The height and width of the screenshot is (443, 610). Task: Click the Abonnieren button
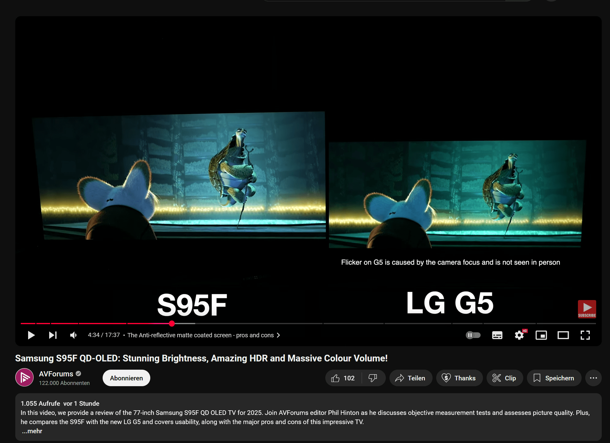tap(126, 378)
